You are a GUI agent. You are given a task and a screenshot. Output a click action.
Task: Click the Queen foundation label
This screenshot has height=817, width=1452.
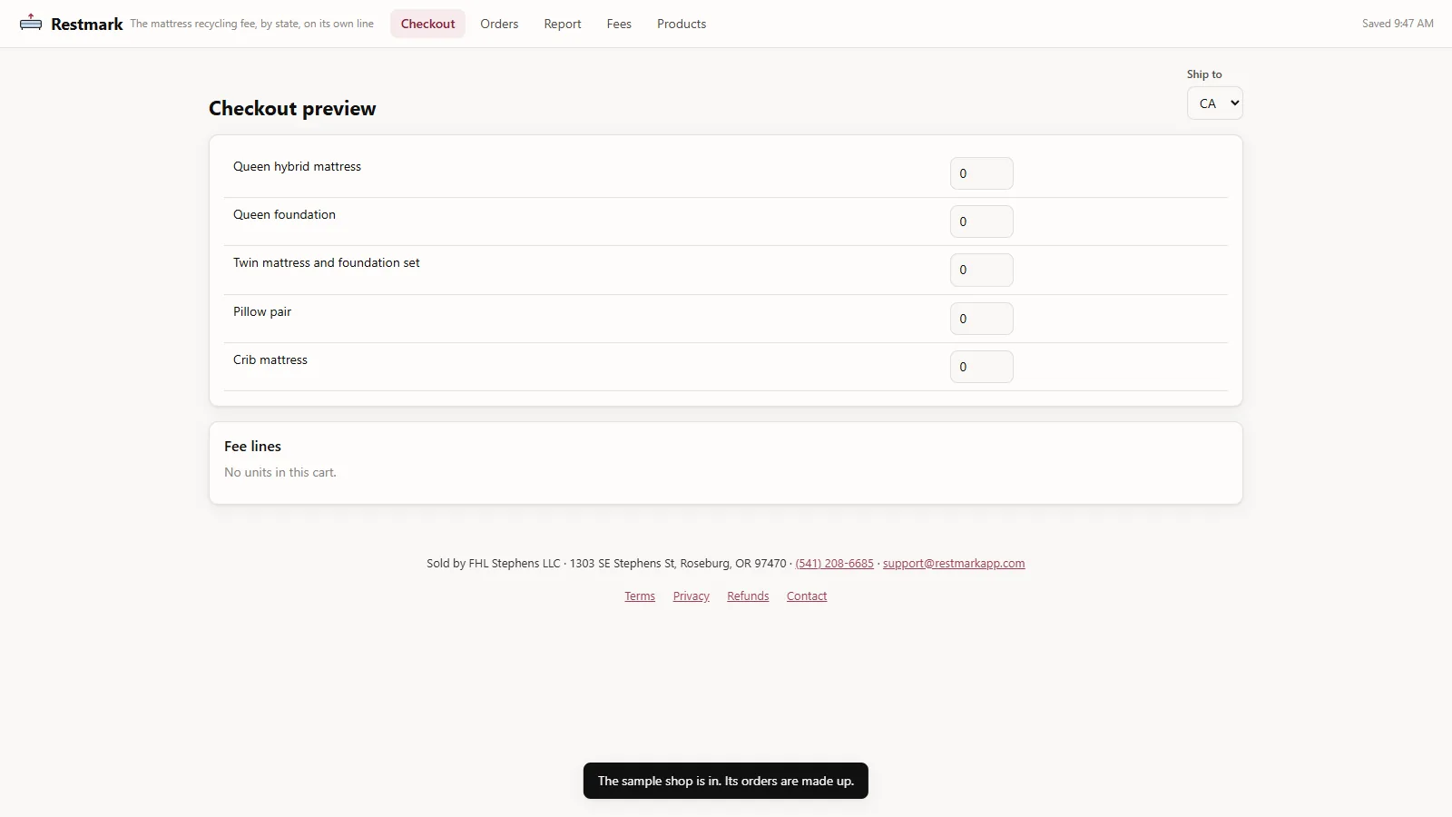pyautogui.click(x=284, y=214)
